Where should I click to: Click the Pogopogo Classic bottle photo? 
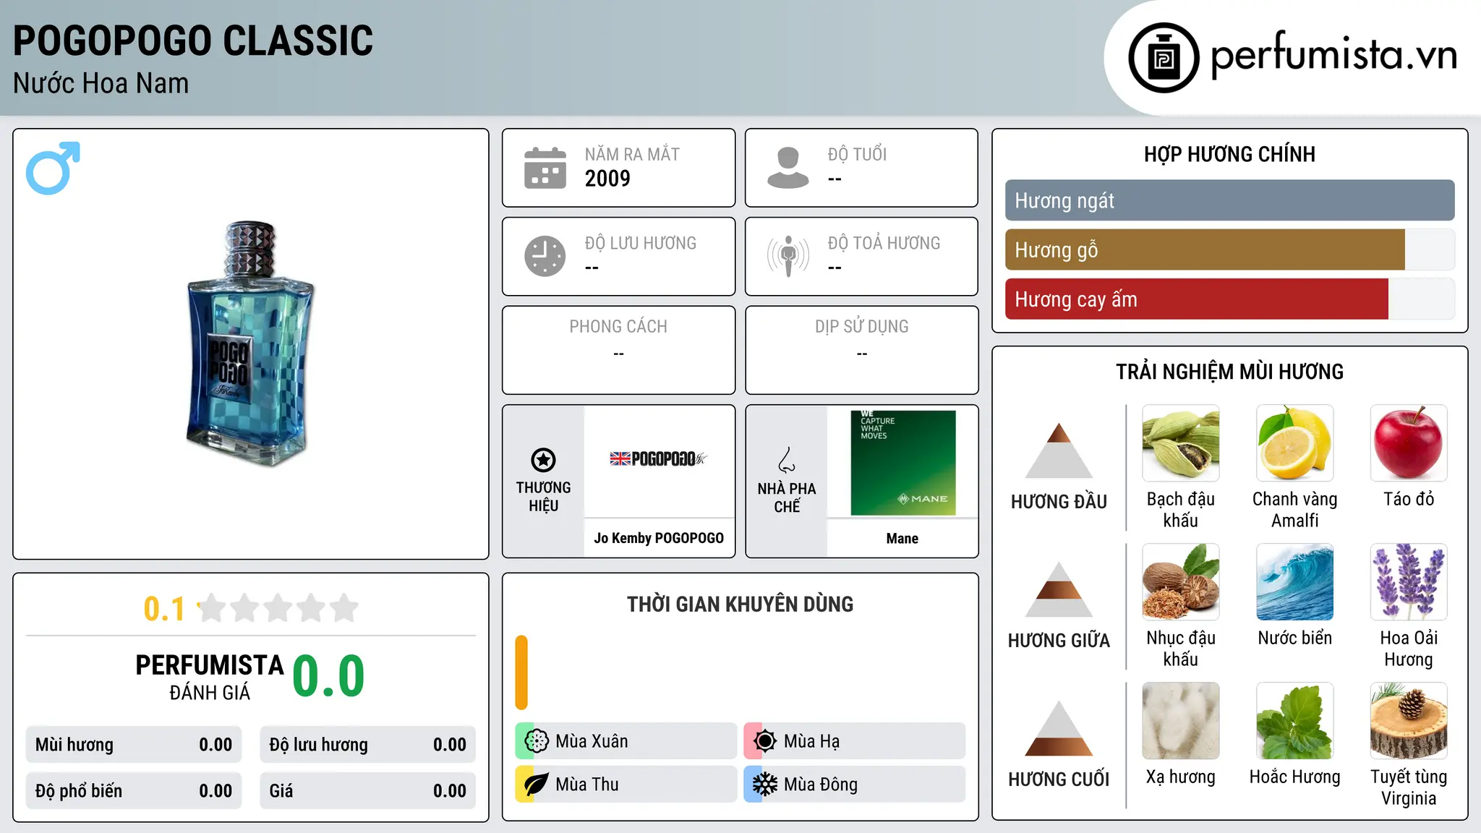click(x=251, y=344)
